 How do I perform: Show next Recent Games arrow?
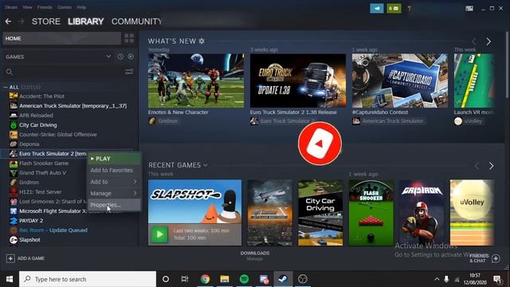click(491, 166)
